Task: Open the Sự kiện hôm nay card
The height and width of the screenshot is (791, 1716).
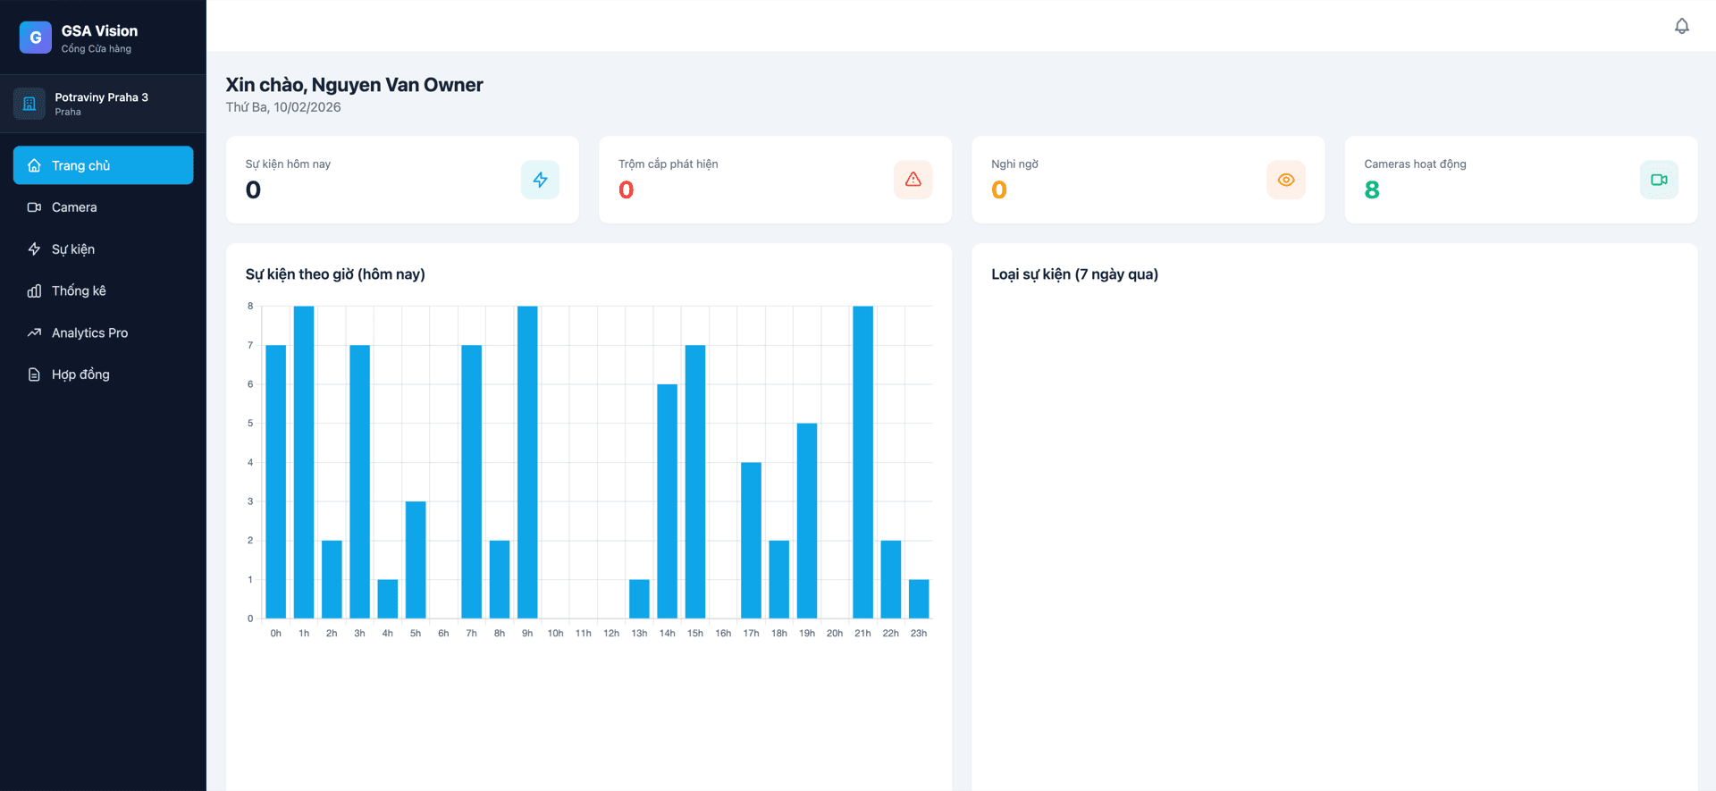Action: point(402,180)
